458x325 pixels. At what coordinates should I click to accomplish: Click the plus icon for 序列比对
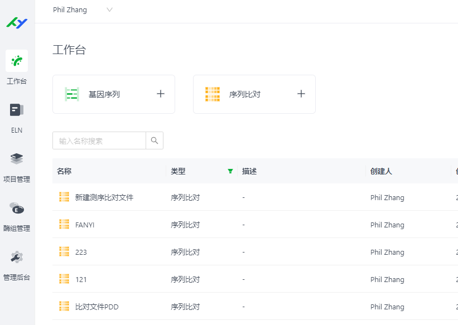coord(301,94)
